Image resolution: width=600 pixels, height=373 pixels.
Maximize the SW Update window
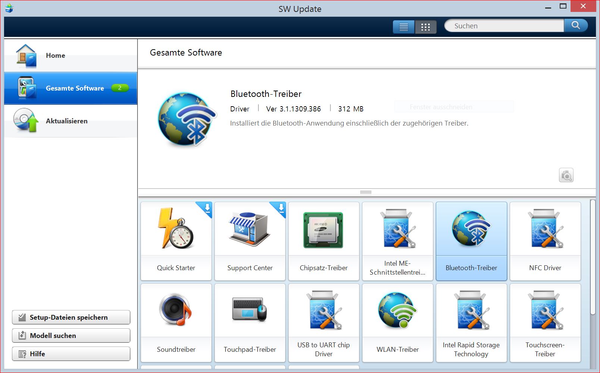[563, 6]
